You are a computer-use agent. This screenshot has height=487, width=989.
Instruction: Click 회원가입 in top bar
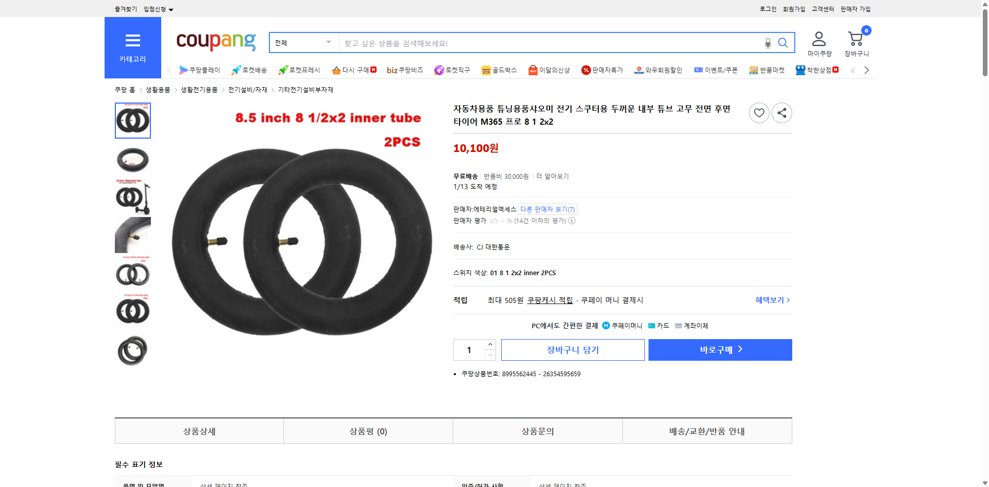(794, 9)
